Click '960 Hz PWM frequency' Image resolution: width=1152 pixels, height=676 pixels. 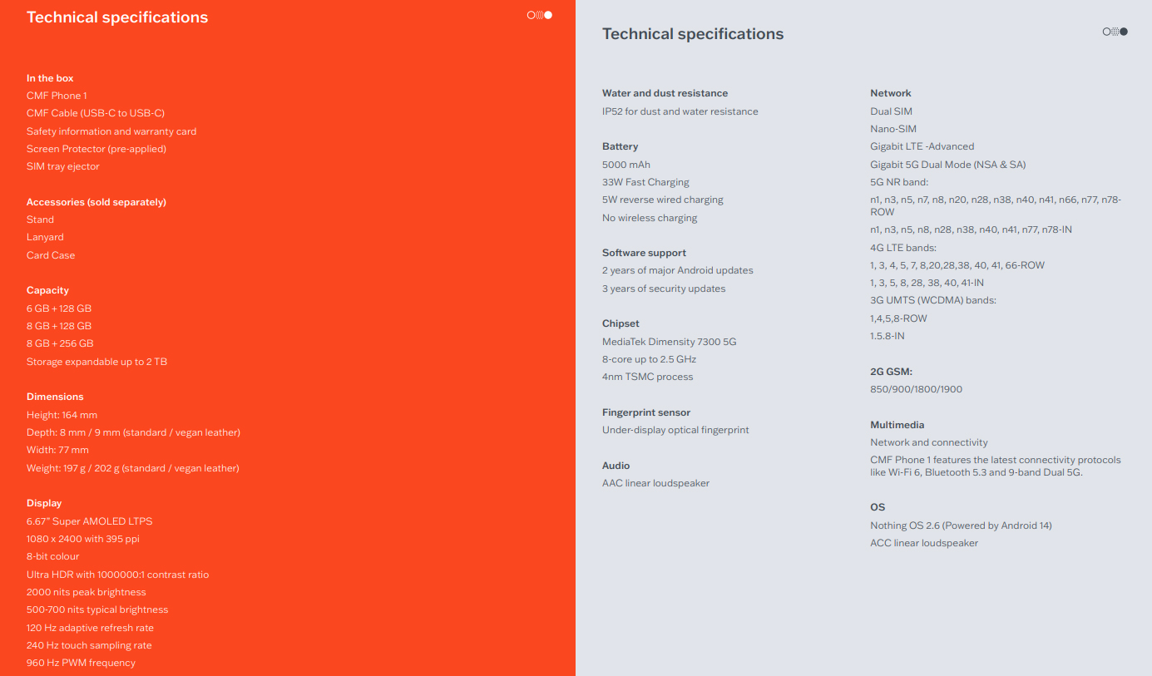[81, 663]
